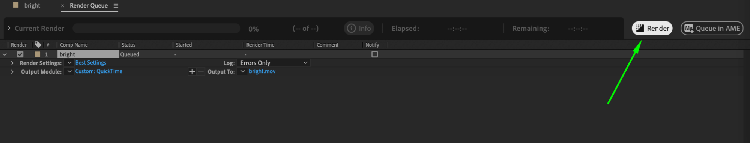Expand the Current Render details
Viewport: 750px width, 143px height.
point(9,28)
